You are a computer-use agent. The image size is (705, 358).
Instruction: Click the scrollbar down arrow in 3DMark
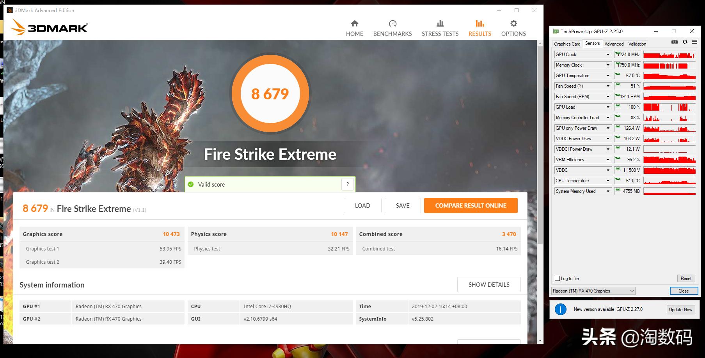pyautogui.click(x=540, y=340)
